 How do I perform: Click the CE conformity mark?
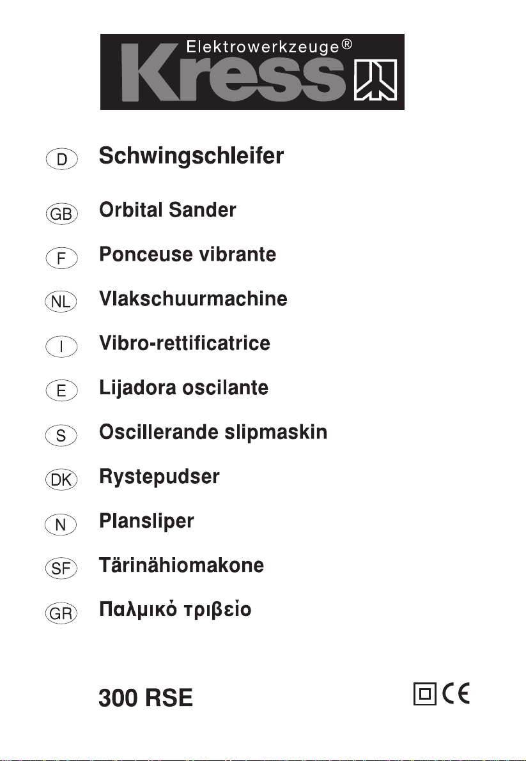[456, 693]
